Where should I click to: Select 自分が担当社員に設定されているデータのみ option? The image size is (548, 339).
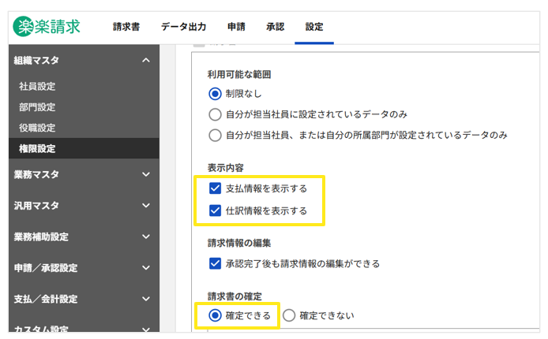215,114
